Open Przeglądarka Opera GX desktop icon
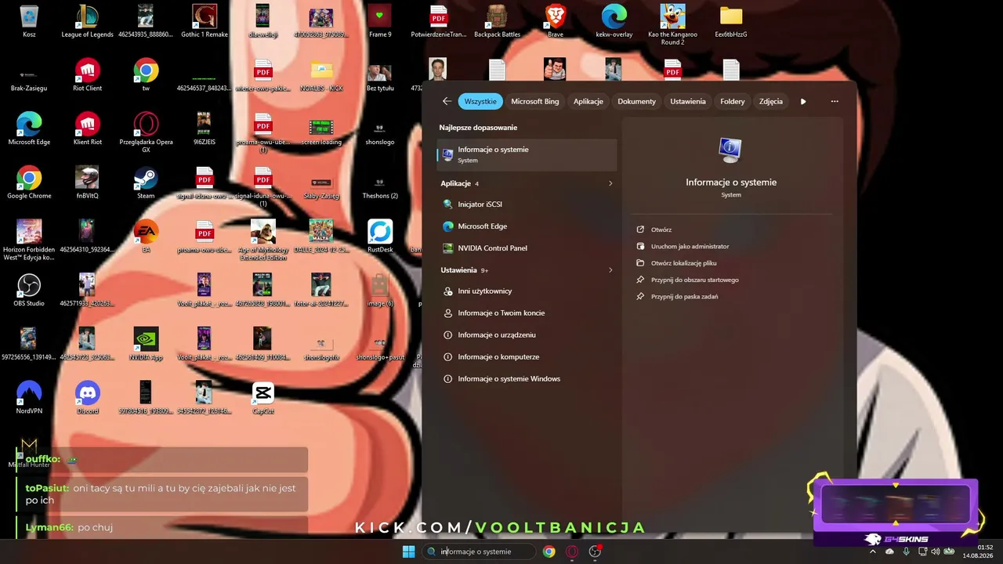 pyautogui.click(x=146, y=132)
